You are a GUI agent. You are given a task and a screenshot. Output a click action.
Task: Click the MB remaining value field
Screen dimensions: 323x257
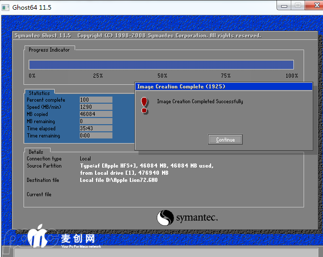96,122
